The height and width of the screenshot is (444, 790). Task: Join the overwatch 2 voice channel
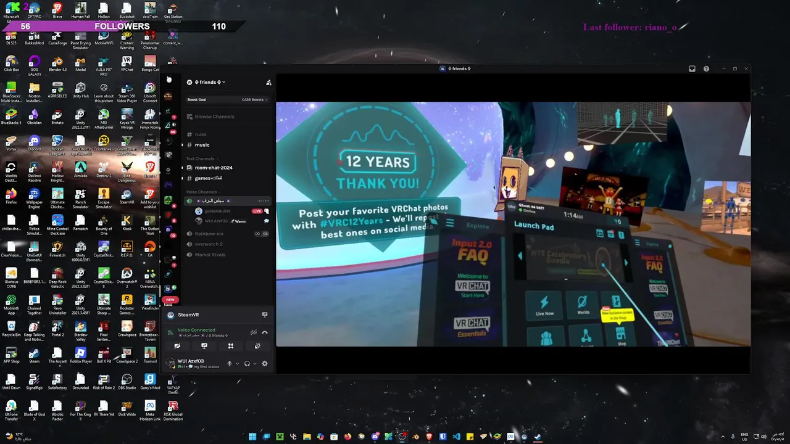(227, 244)
